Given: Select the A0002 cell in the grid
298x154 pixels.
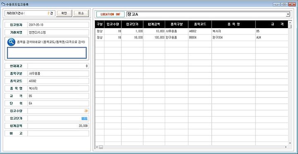Looking at the screenshot, I should coord(200,31).
